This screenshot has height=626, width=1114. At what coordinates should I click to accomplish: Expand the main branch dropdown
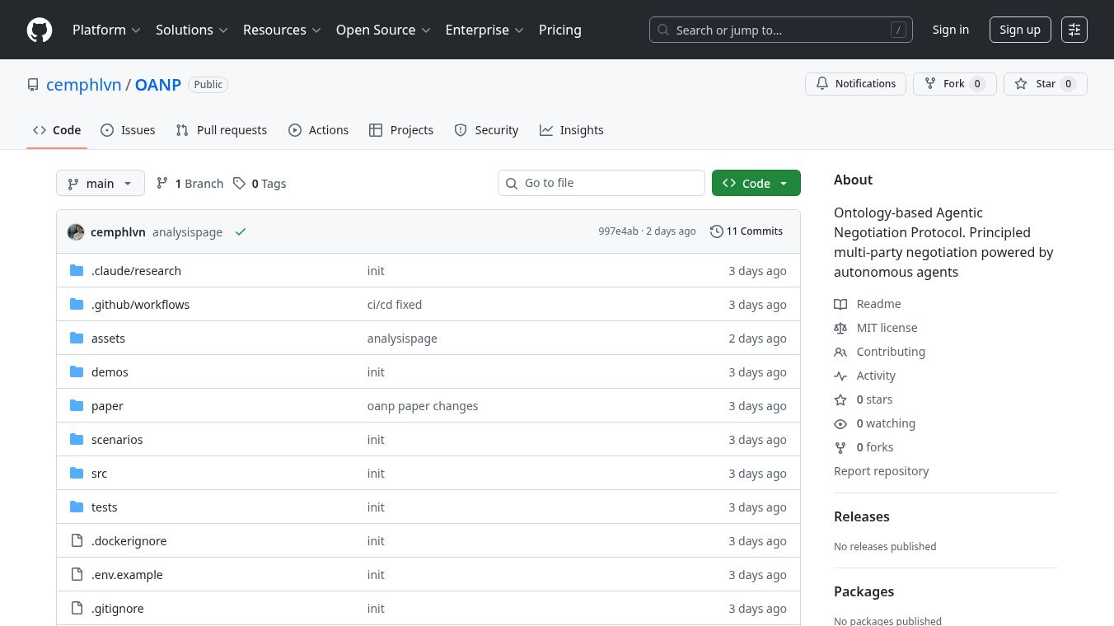(100, 184)
